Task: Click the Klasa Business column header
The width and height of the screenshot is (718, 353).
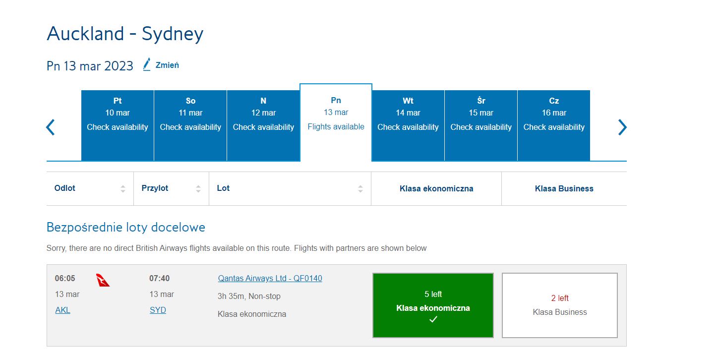Action: 564,188
